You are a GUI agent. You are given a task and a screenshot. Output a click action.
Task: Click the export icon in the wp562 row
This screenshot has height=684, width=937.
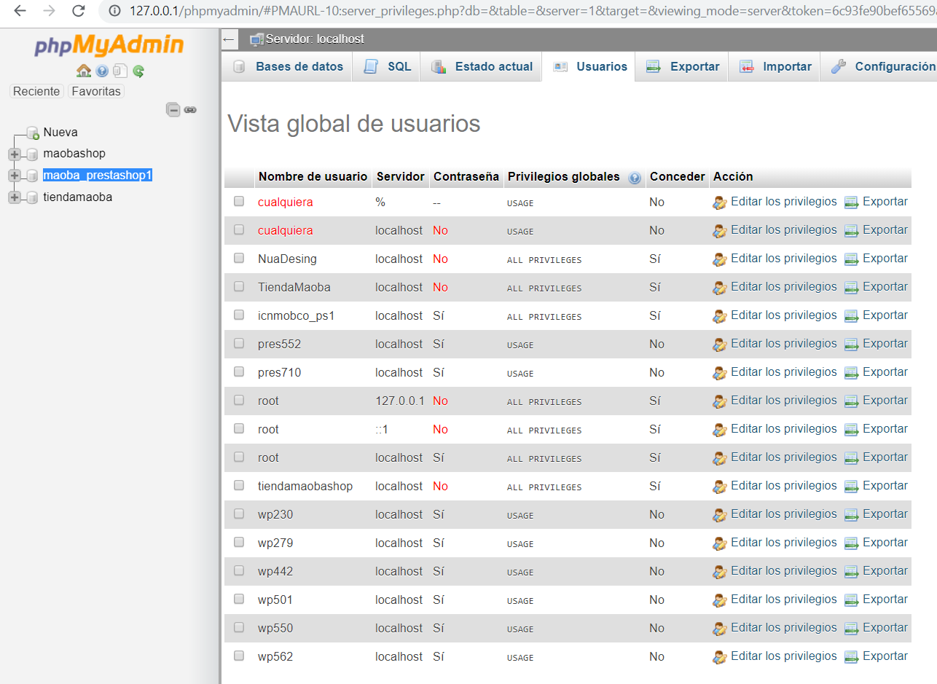point(851,657)
